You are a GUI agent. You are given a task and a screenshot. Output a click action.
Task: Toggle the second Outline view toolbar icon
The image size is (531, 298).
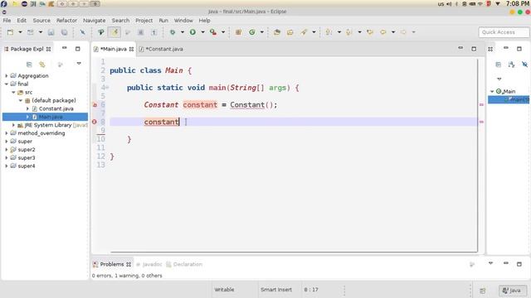[511, 65]
